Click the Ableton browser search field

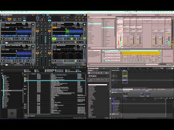pyautogui.click(x=102, y=17)
